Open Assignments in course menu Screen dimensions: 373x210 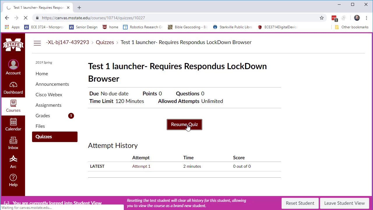point(48,105)
